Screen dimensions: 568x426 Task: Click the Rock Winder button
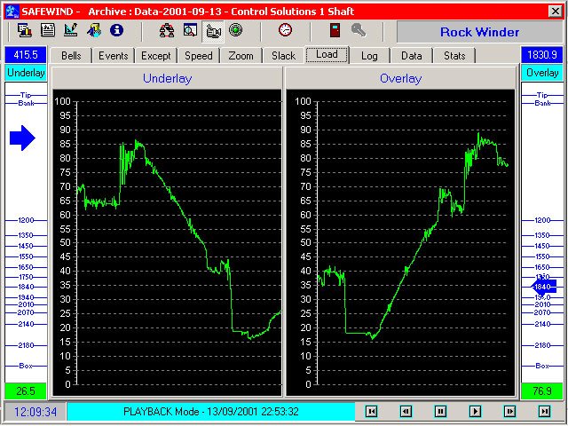click(x=480, y=32)
